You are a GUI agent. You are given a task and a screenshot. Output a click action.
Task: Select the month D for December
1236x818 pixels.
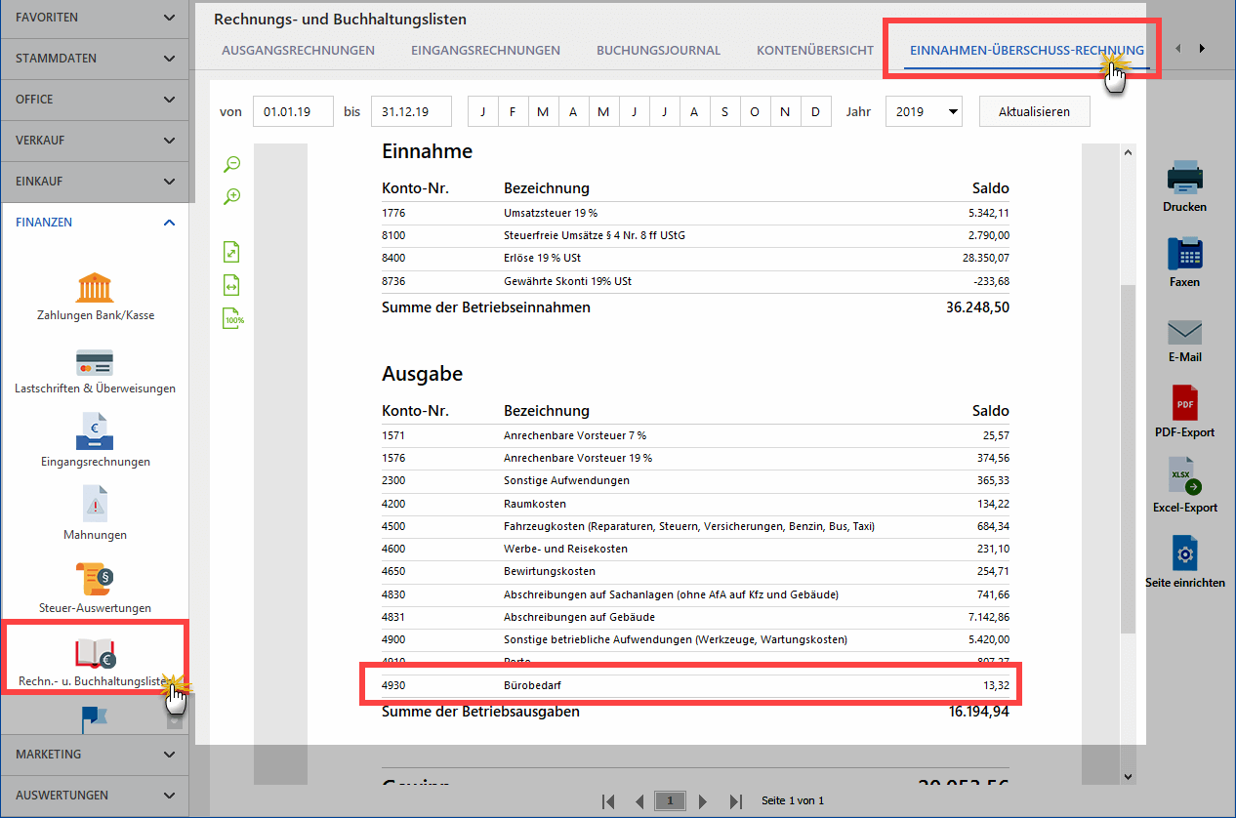click(x=815, y=112)
